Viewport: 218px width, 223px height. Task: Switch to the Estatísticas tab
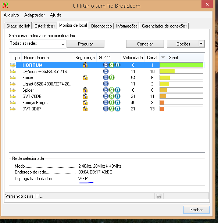tap(44, 26)
